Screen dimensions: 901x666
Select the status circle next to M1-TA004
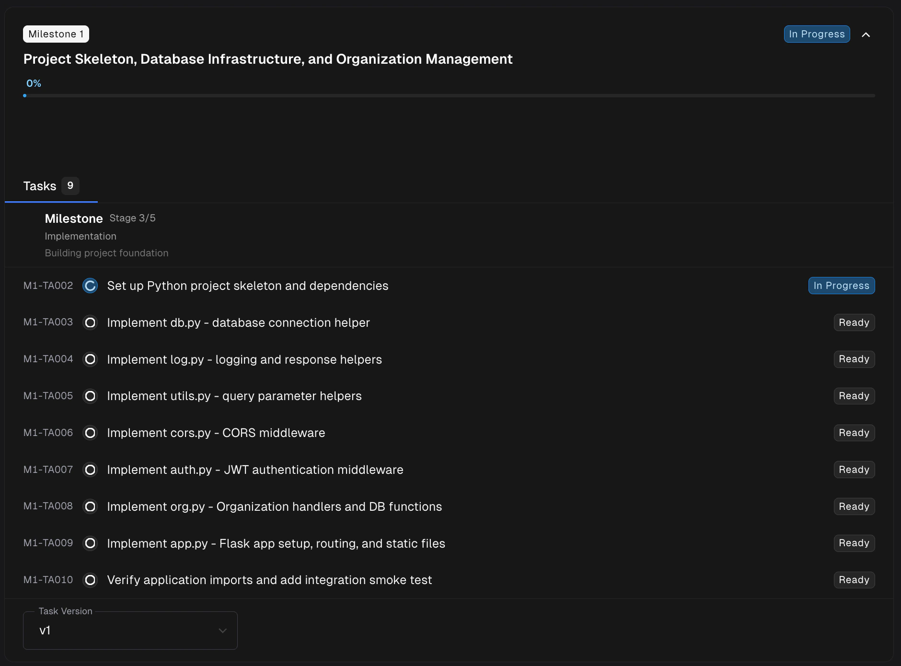click(x=90, y=359)
